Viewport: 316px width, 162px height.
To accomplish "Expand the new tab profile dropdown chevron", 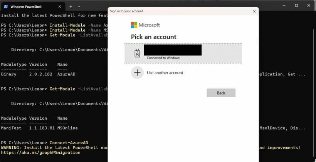I will point(79,7).
